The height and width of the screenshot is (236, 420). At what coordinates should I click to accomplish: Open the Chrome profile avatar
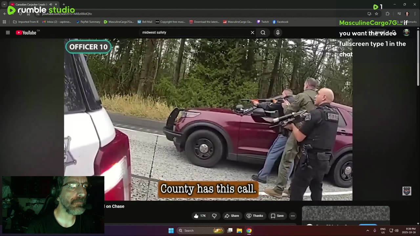407,14
